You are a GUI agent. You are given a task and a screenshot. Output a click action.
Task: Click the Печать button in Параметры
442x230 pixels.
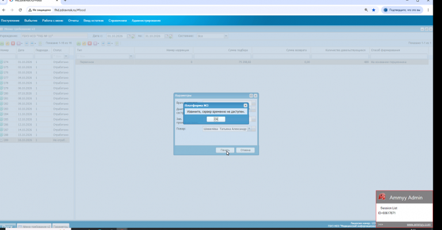(x=225, y=150)
